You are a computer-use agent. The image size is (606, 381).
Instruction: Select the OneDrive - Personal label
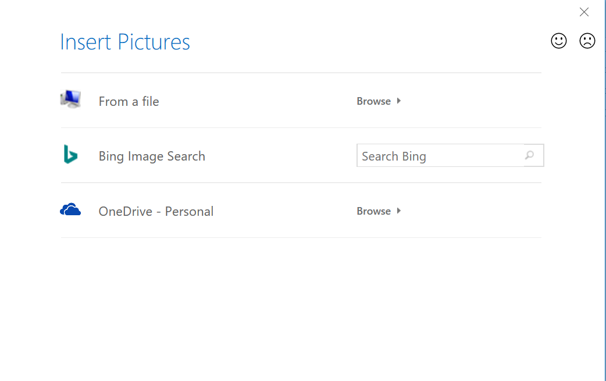coord(156,211)
